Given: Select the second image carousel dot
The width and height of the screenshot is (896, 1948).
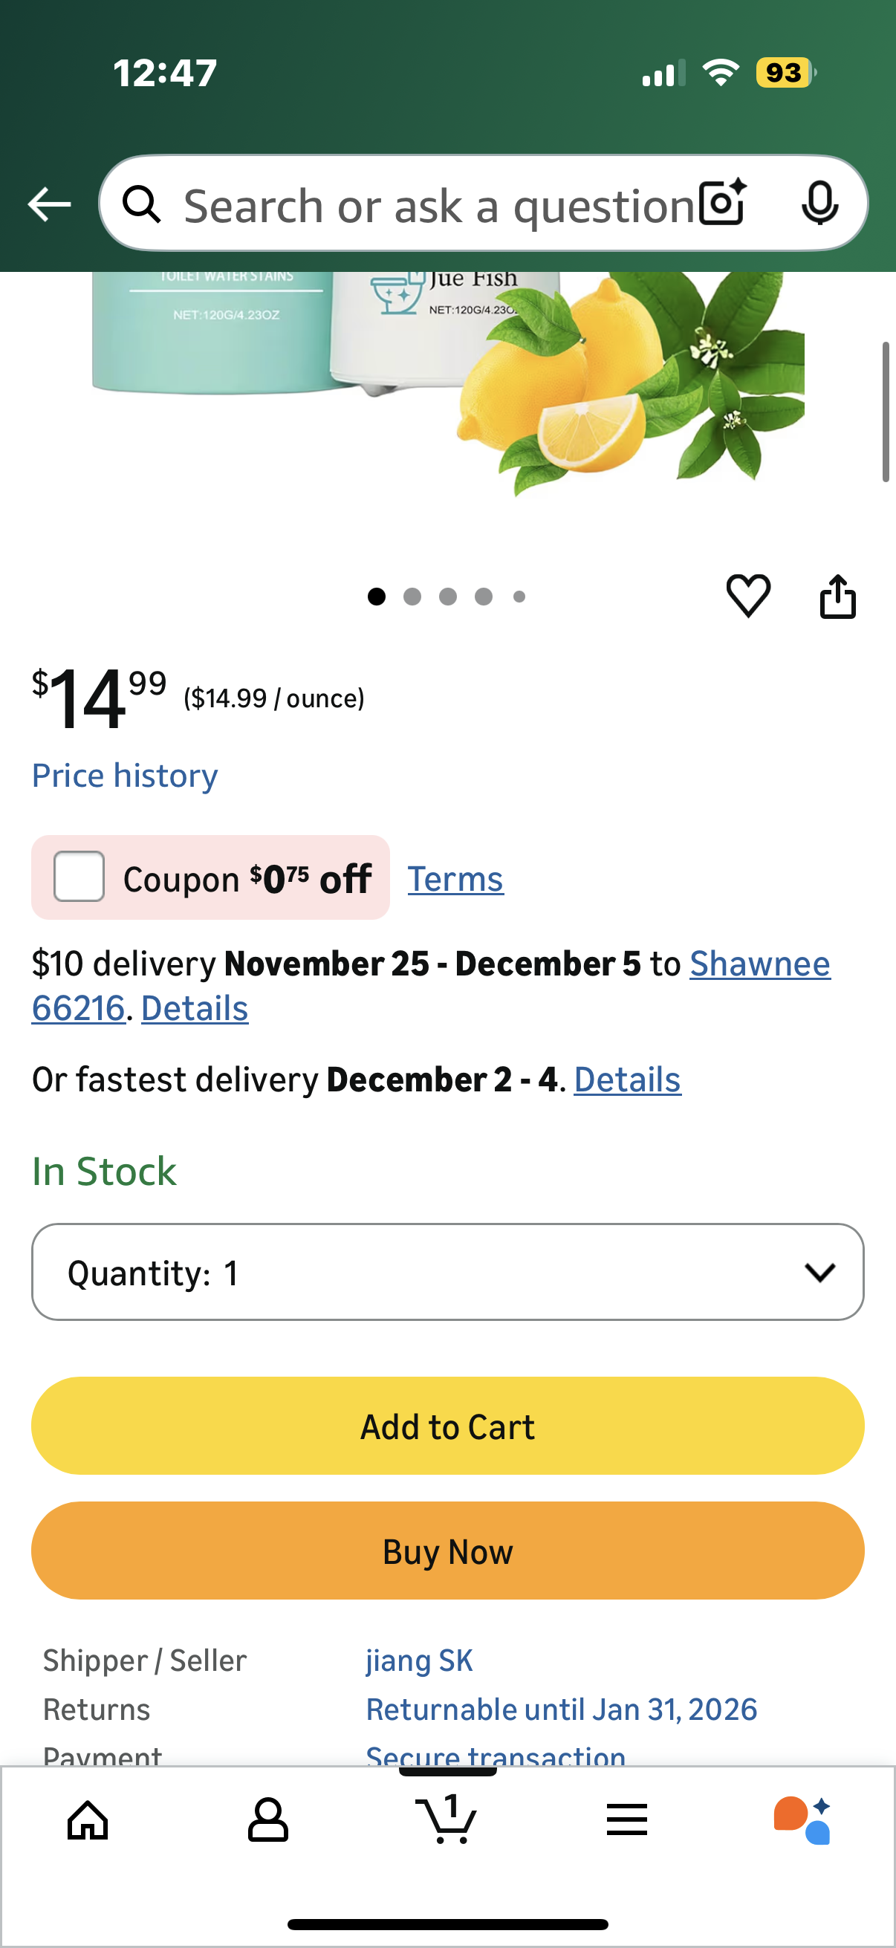Looking at the screenshot, I should 412,597.
